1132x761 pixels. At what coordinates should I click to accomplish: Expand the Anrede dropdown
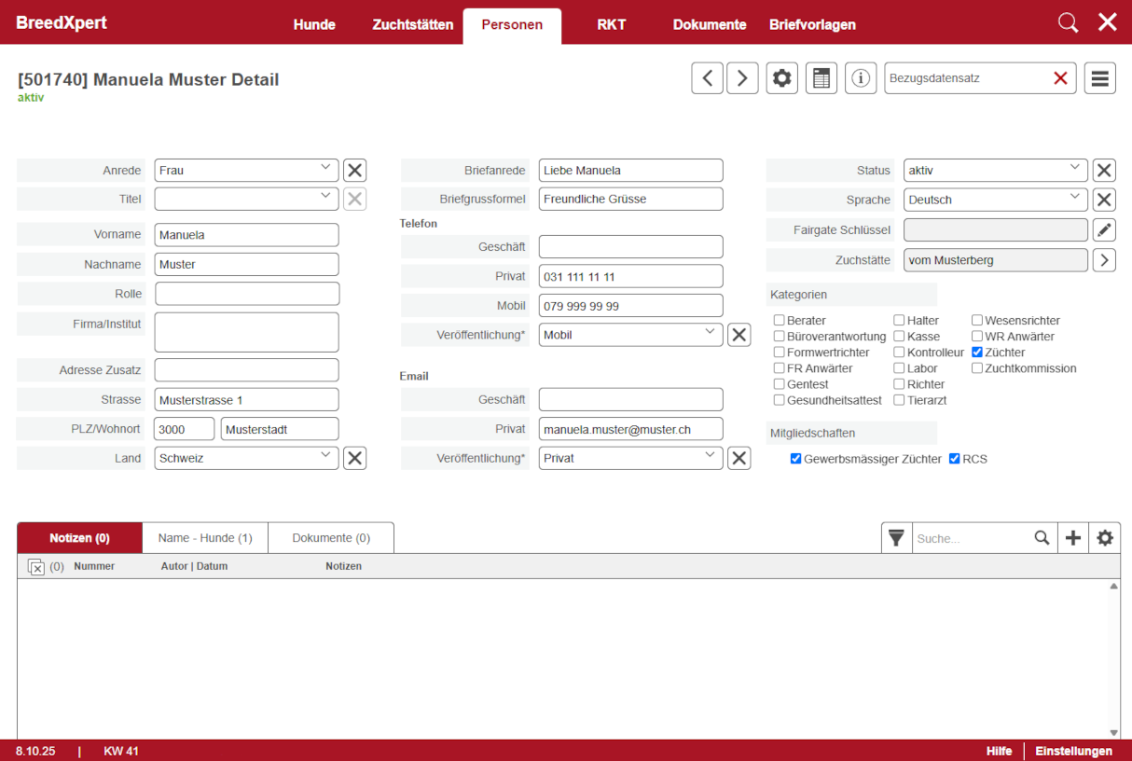pyautogui.click(x=246, y=170)
